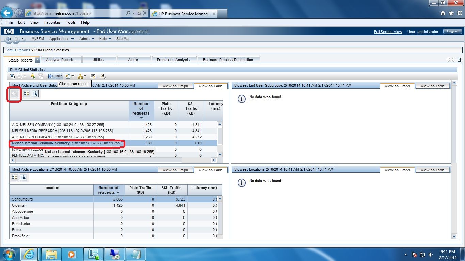Click the BSM back navigation arrow
465x261 pixels.
tap(9, 39)
